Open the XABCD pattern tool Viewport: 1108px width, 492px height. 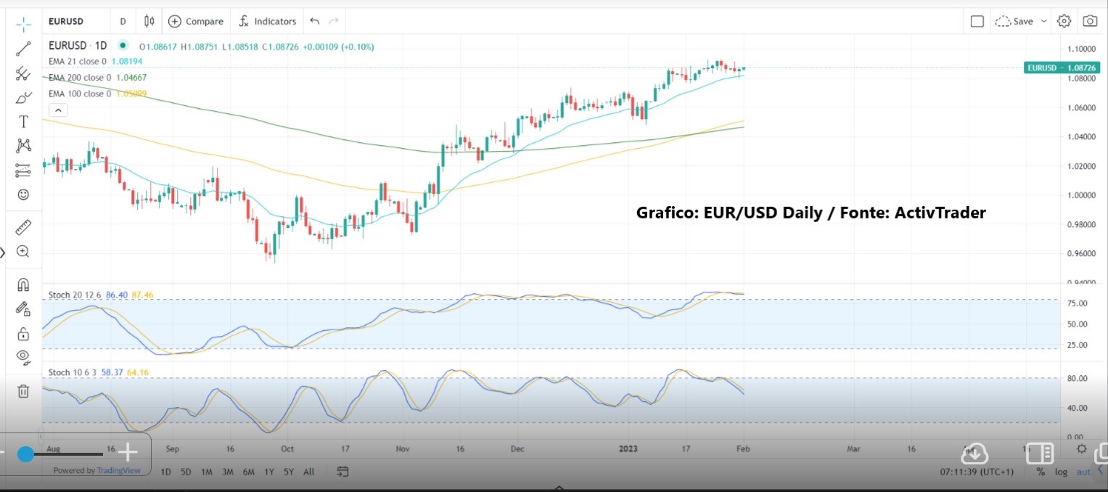click(23, 144)
